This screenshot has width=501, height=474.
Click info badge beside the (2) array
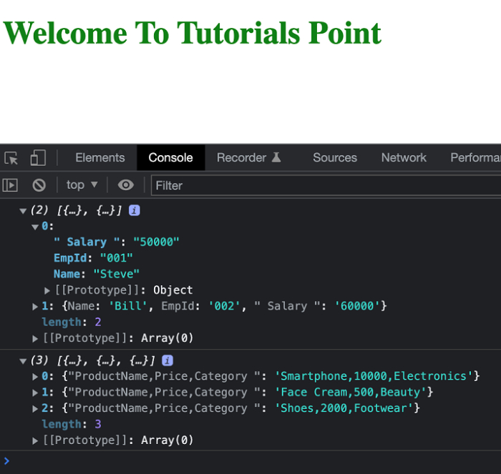coord(134,210)
